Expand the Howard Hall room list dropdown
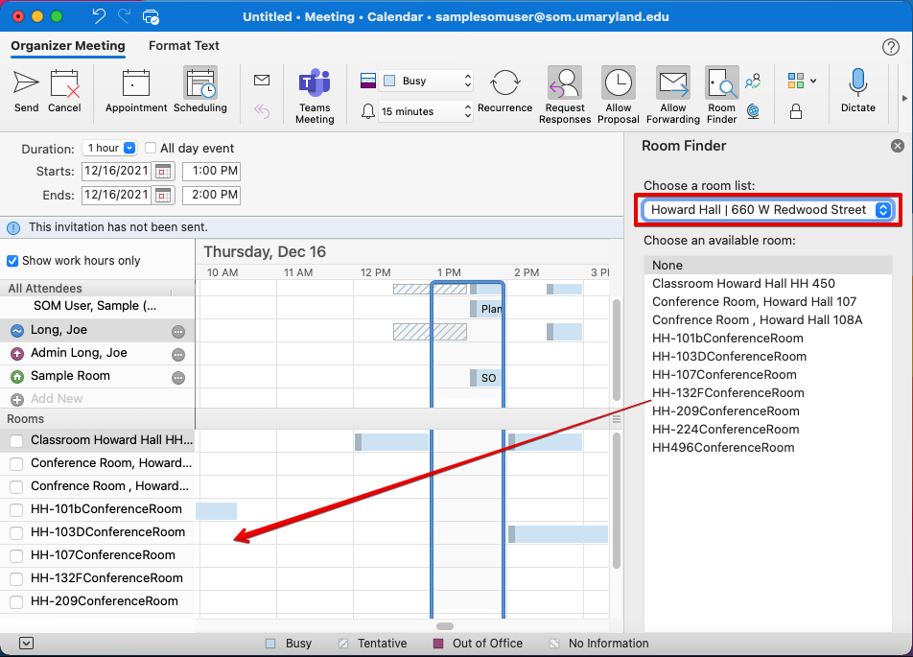The height and width of the screenshot is (657, 913). (x=768, y=210)
